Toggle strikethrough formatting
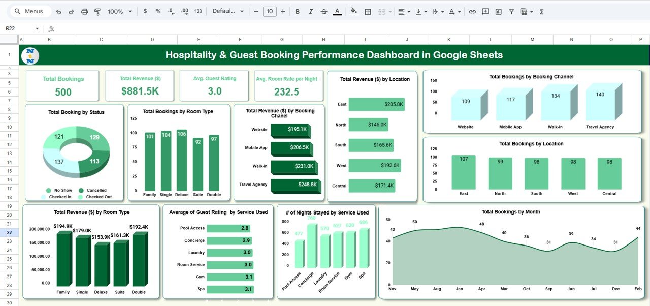650x306 pixels. 323,11
